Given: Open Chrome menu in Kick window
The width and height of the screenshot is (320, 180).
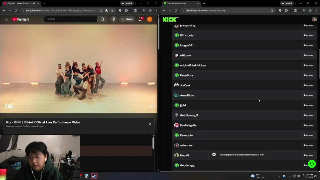Looking at the screenshot, I should (x=316, y=10).
